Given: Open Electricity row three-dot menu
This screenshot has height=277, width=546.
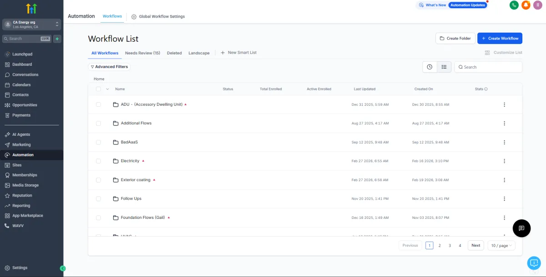Looking at the screenshot, I should [x=504, y=161].
